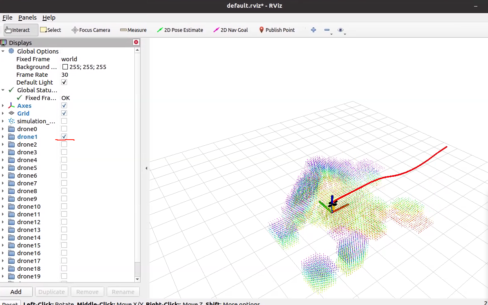Click the Displays scrollbar down arrow
488x305 pixels.
tap(137, 279)
